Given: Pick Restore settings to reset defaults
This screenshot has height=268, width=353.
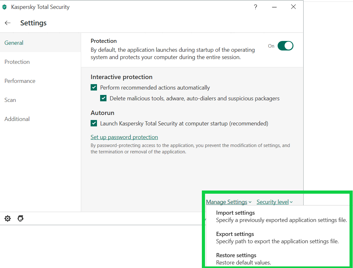Looking at the screenshot, I should point(236,255).
